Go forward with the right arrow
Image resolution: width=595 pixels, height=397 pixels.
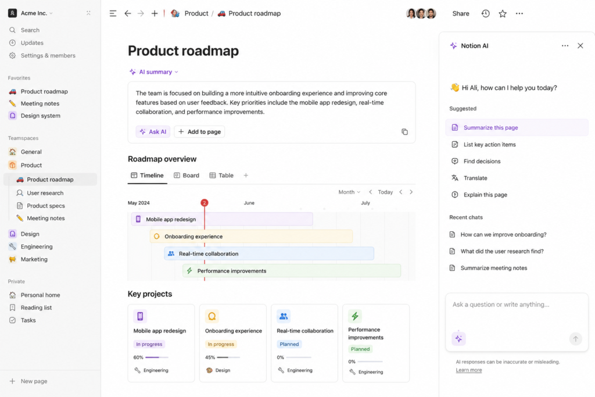coord(141,14)
